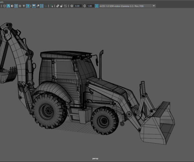Click Isolate Select icon
194x162 pixels.
click(x=52, y=6)
